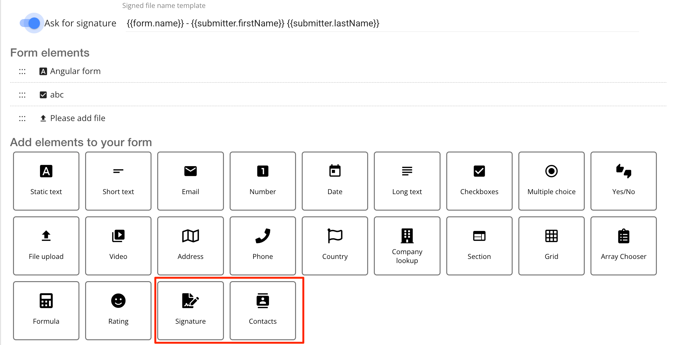
Task: Add a Static text element
Action: (46, 181)
